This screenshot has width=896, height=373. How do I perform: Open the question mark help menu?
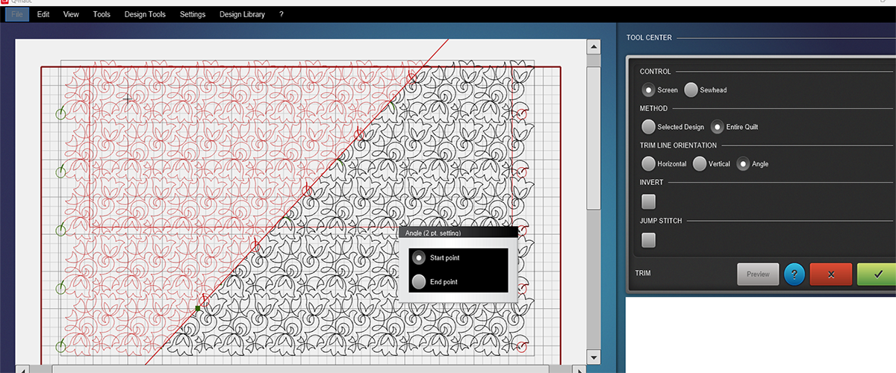point(281,14)
